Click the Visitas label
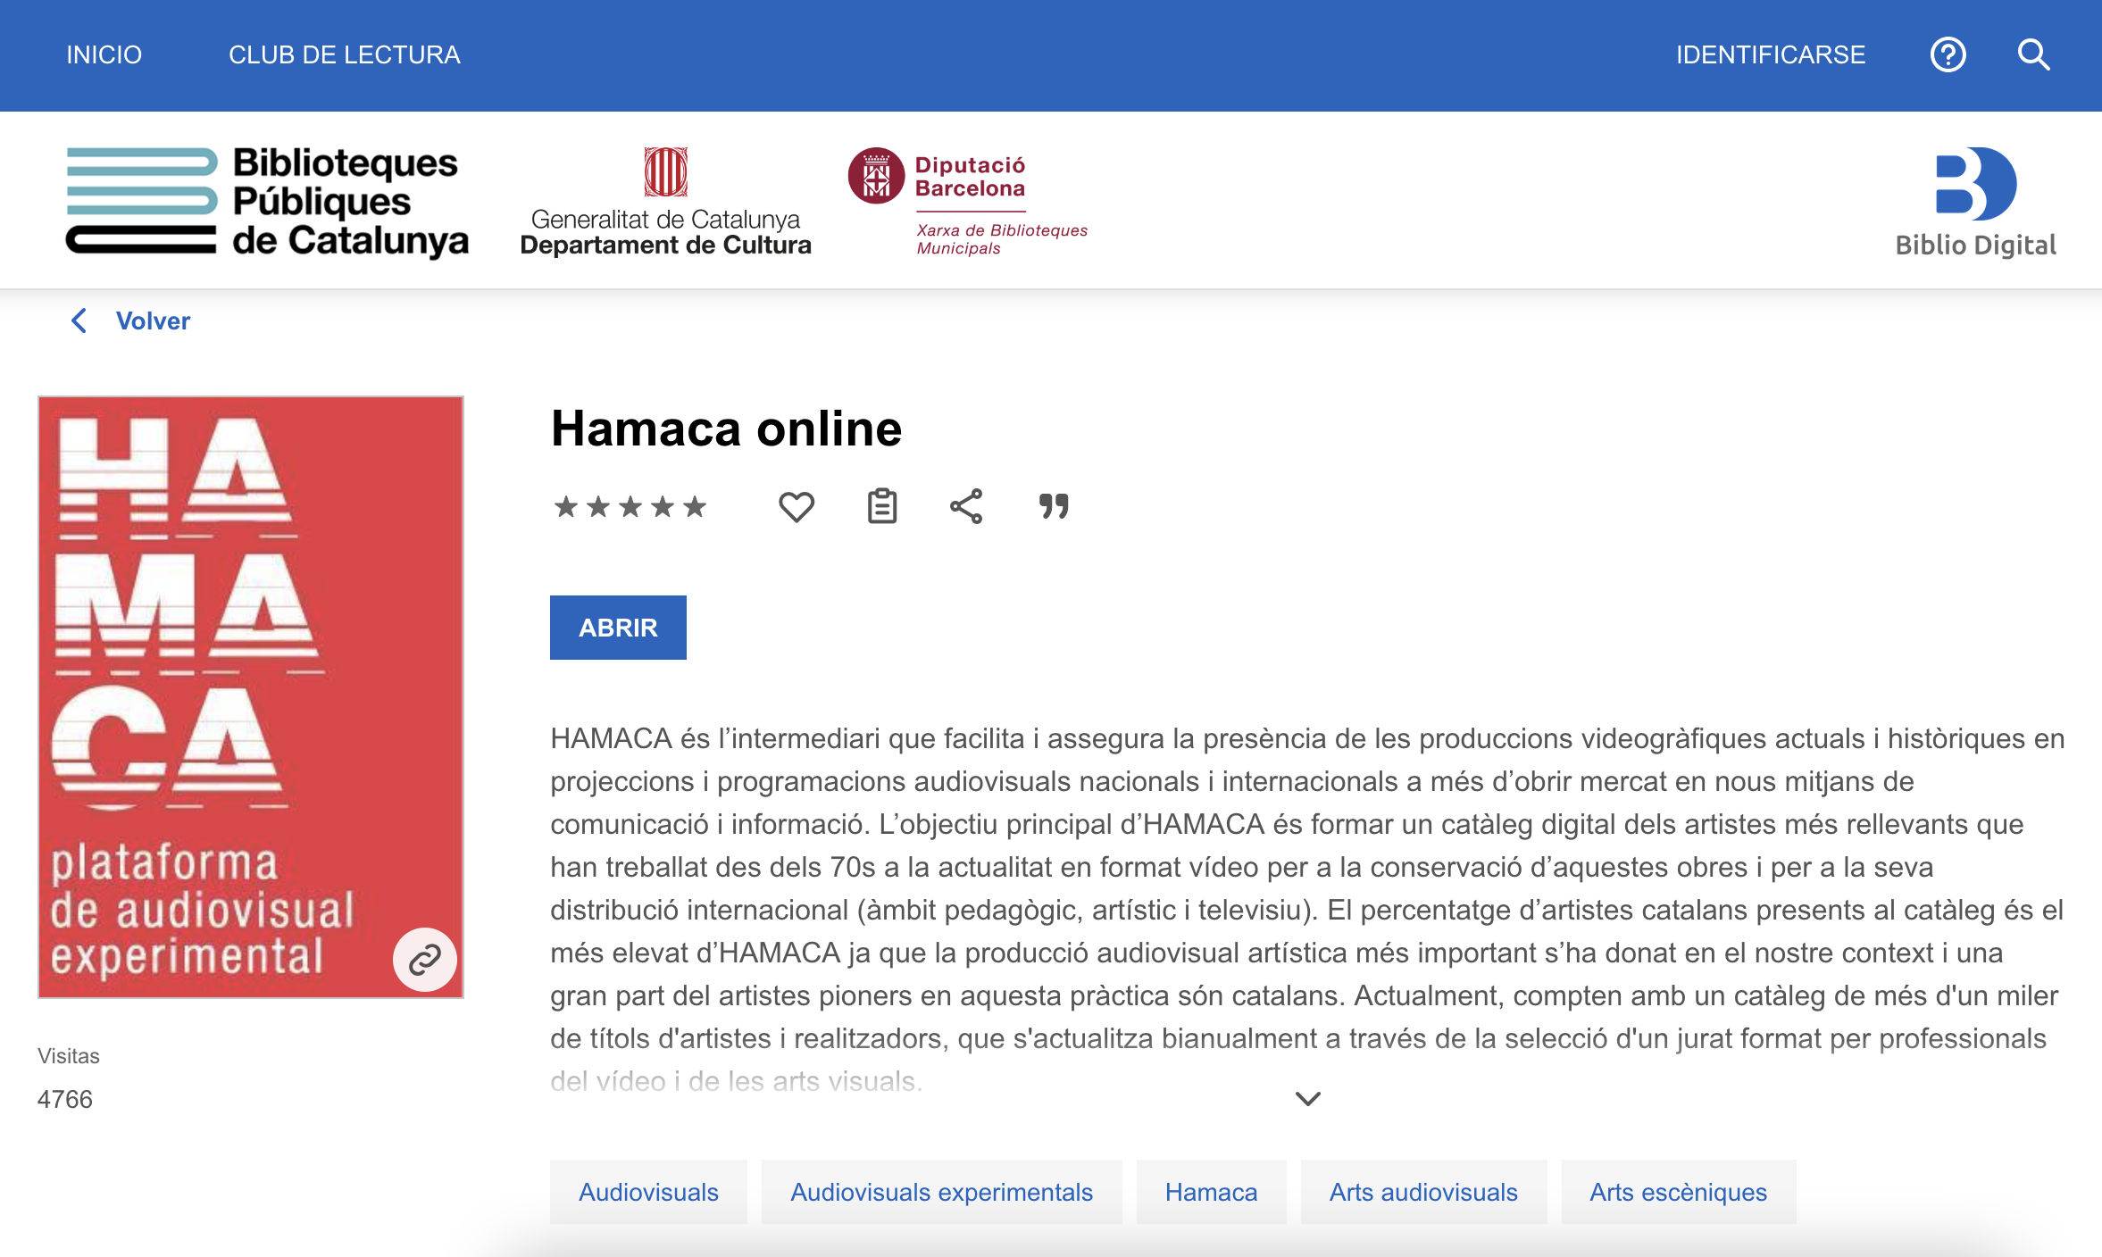 (x=69, y=1056)
